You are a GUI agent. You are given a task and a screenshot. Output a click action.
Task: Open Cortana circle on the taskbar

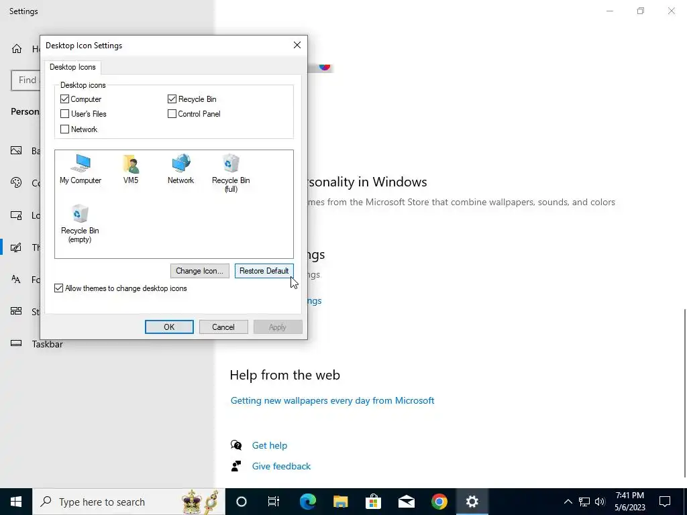click(242, 502)
